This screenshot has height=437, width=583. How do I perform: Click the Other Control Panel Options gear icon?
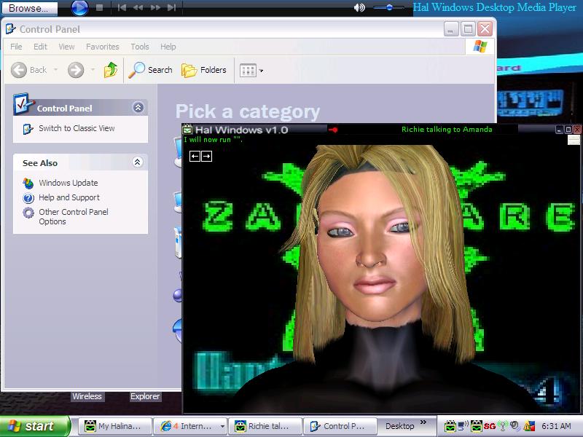[28, 213]
